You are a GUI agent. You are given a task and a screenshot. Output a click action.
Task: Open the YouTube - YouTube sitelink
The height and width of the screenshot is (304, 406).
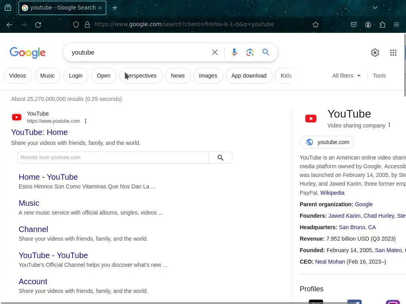click(x=53, y=255)
